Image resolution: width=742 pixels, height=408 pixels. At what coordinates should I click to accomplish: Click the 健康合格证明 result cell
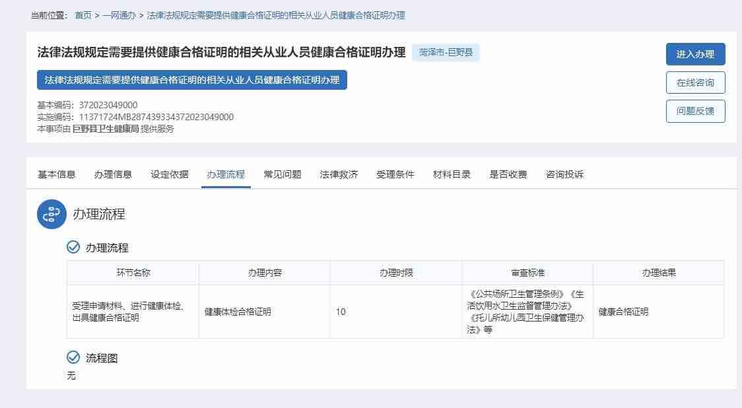[x=659, y=312]
